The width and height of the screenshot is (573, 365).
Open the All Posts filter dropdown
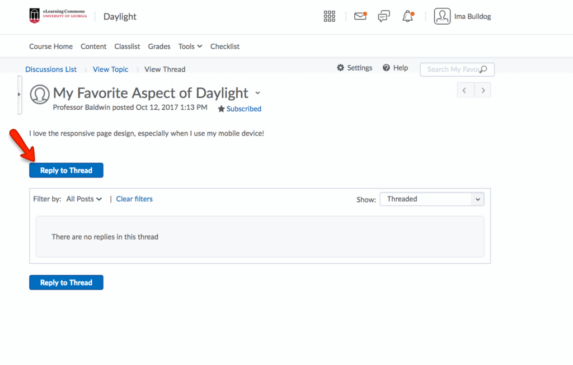(84, 199)
